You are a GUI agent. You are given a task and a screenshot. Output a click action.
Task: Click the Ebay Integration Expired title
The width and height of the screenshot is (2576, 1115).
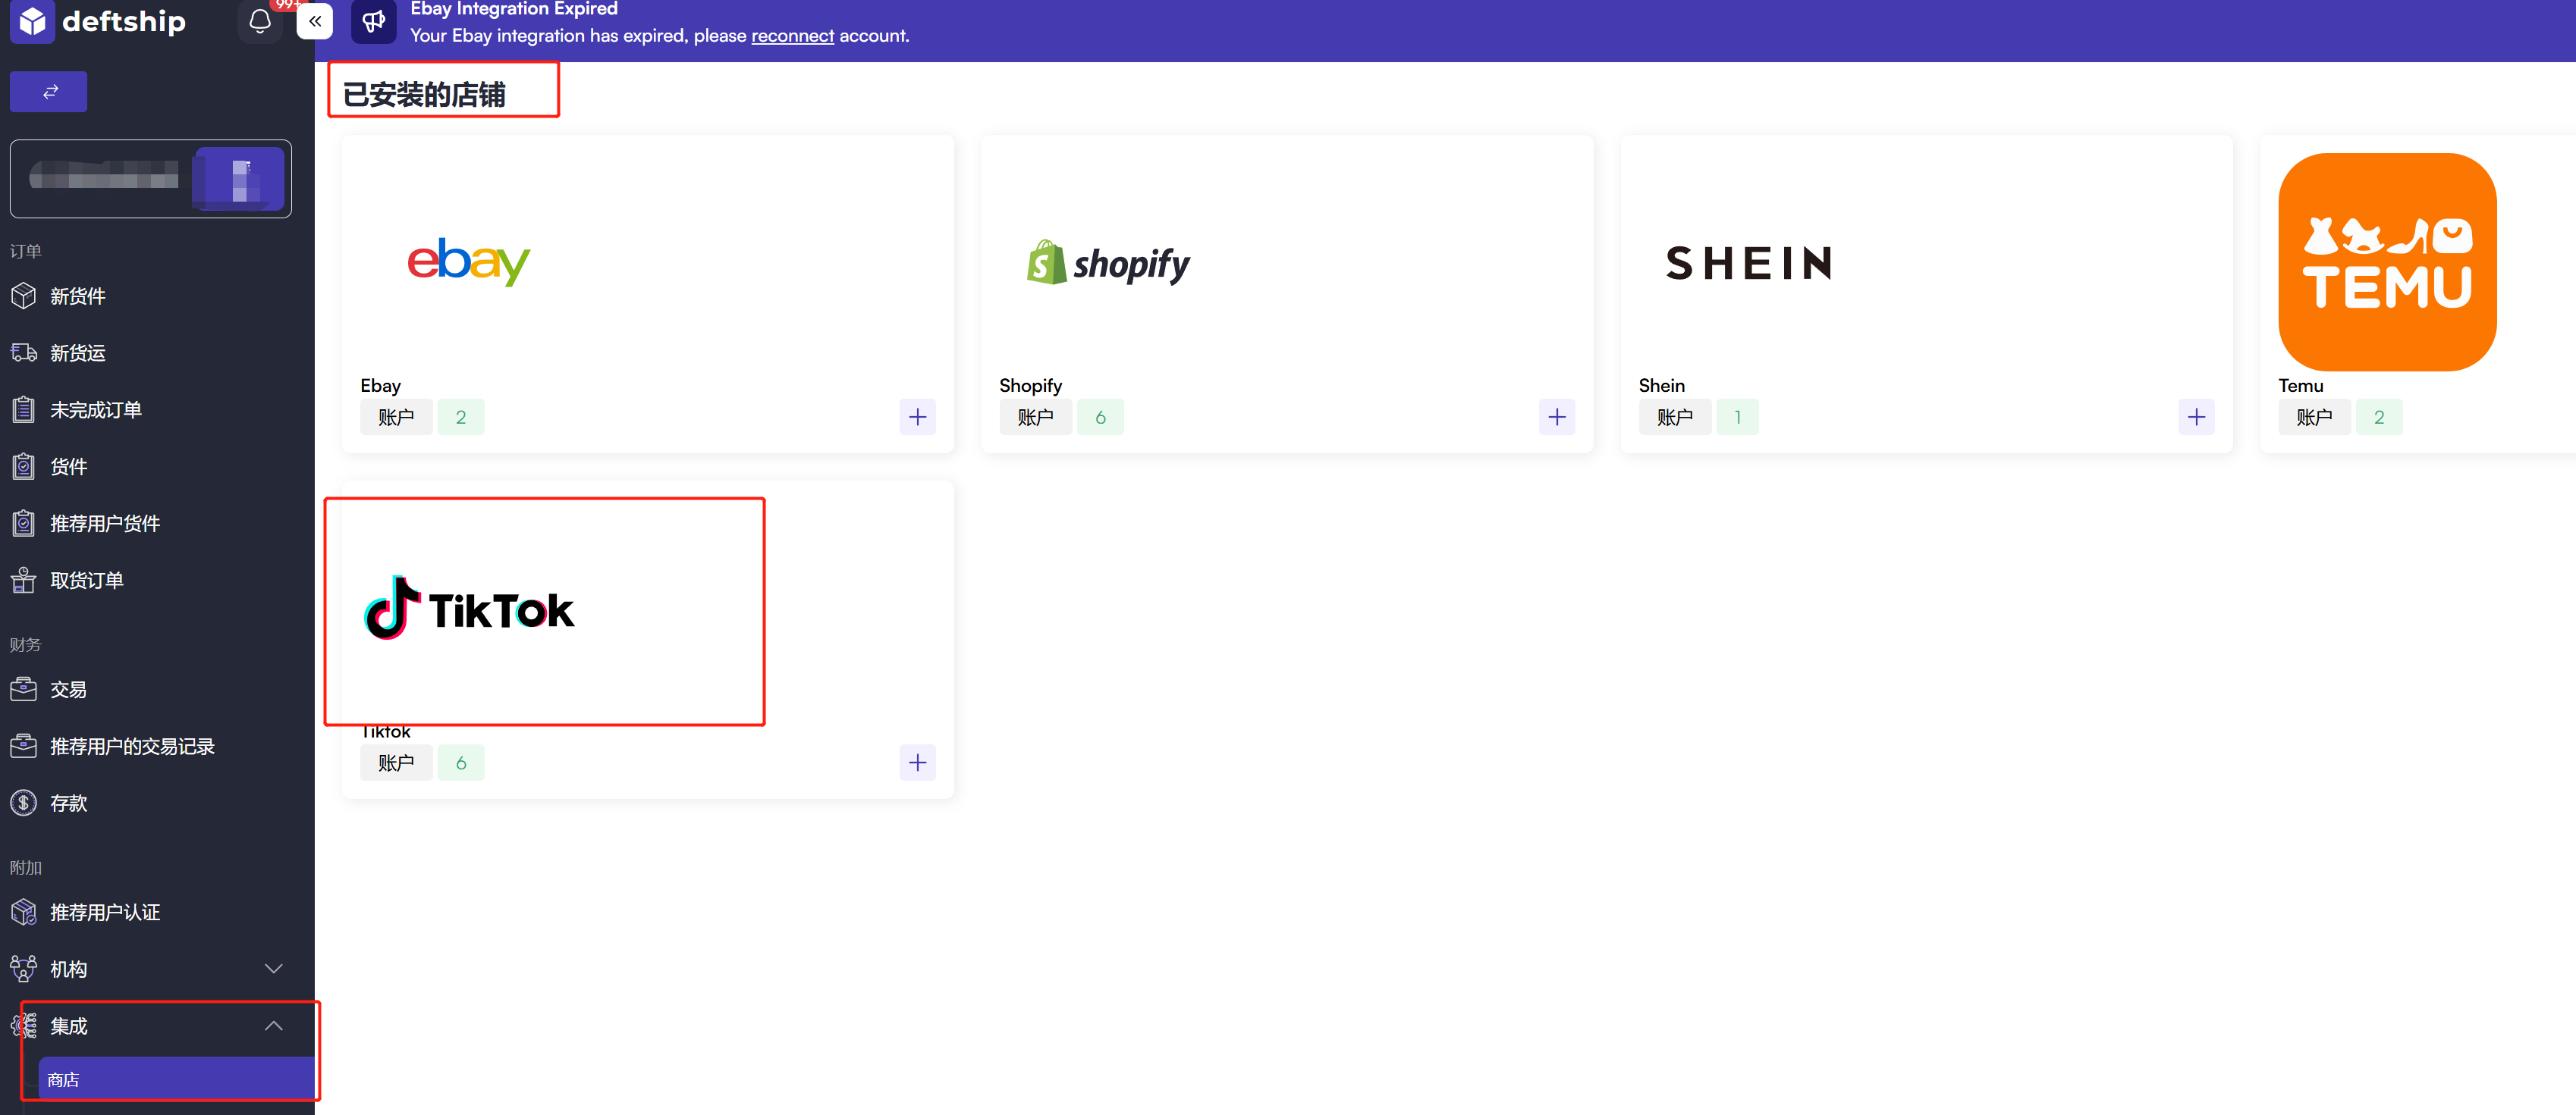514,9
